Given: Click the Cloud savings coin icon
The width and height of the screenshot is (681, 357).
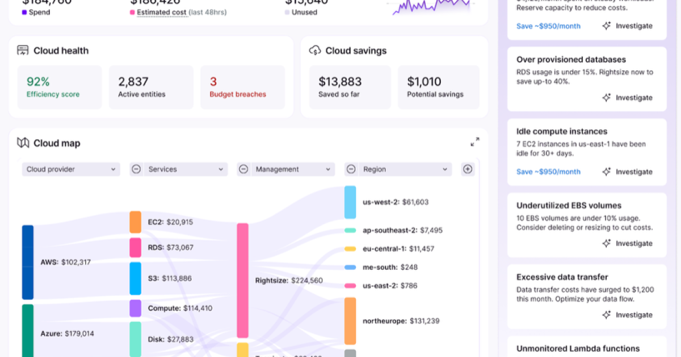Looking at the screenshot, I should (x=316, y=50).
